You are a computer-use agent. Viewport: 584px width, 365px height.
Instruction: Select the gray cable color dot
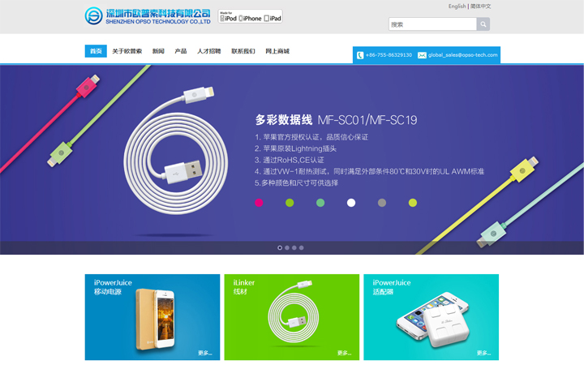[382, 203]
